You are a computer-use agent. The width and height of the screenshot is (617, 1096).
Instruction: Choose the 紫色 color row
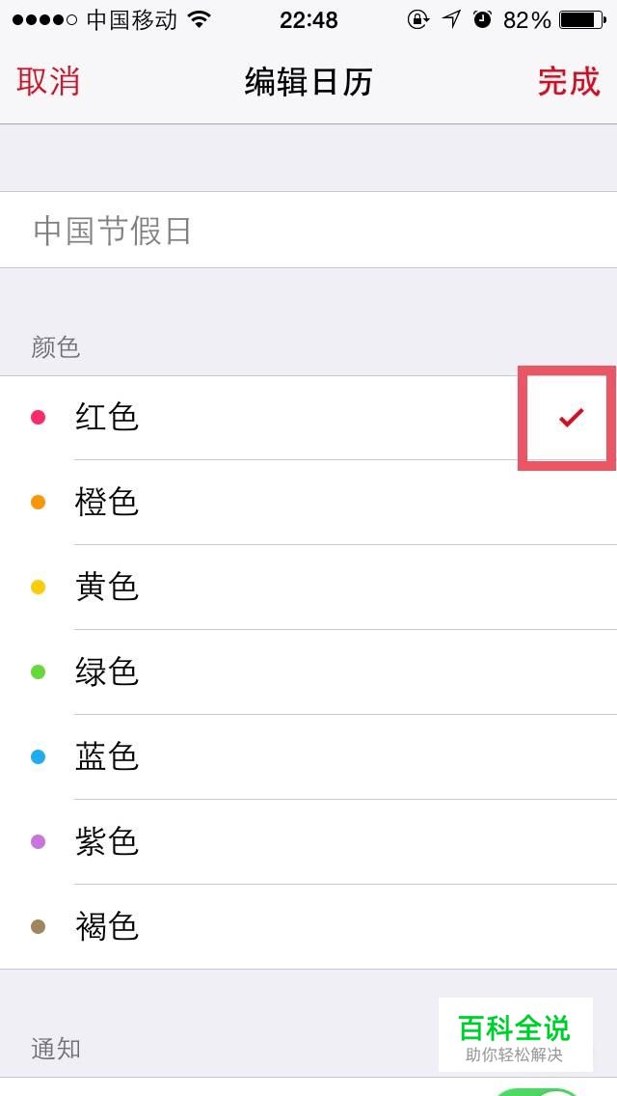click(308, 841)
